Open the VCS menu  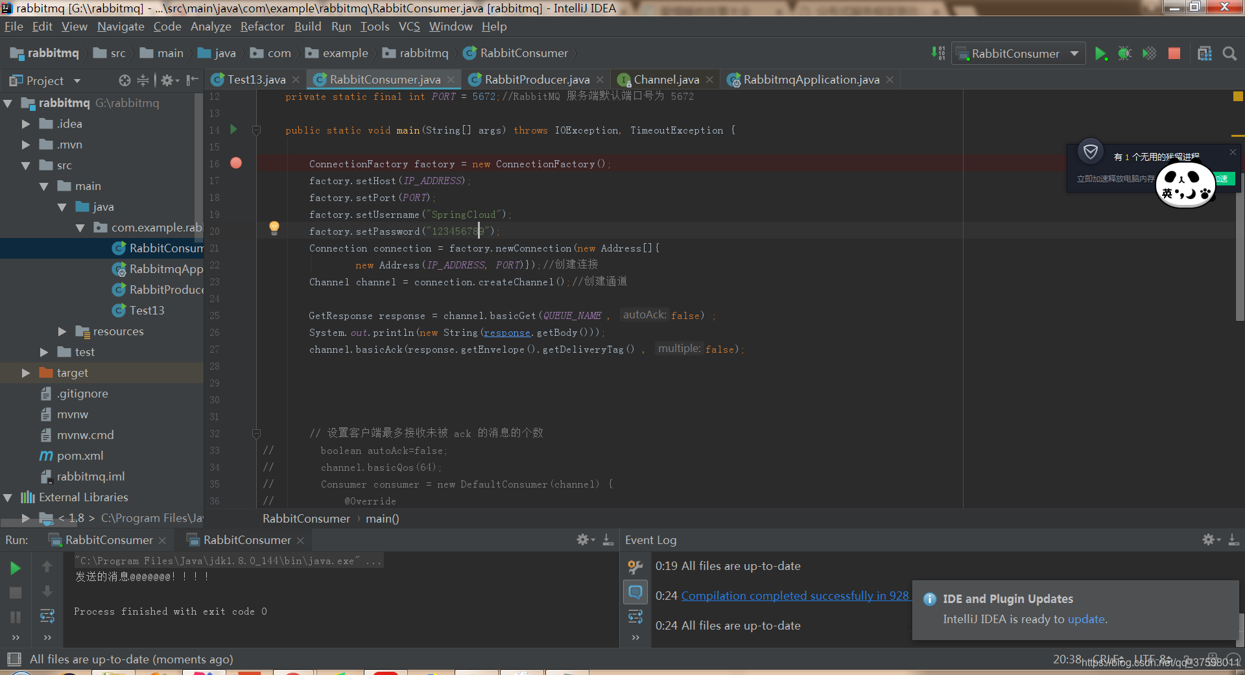pos(409,27)
